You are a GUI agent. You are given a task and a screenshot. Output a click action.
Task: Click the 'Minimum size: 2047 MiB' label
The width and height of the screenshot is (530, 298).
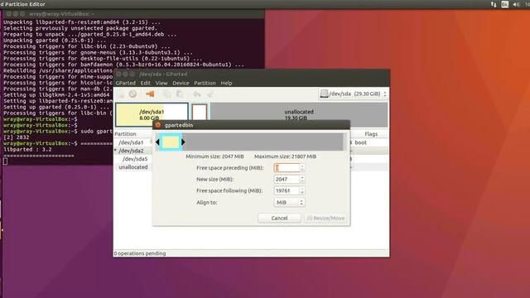[214, 156]
